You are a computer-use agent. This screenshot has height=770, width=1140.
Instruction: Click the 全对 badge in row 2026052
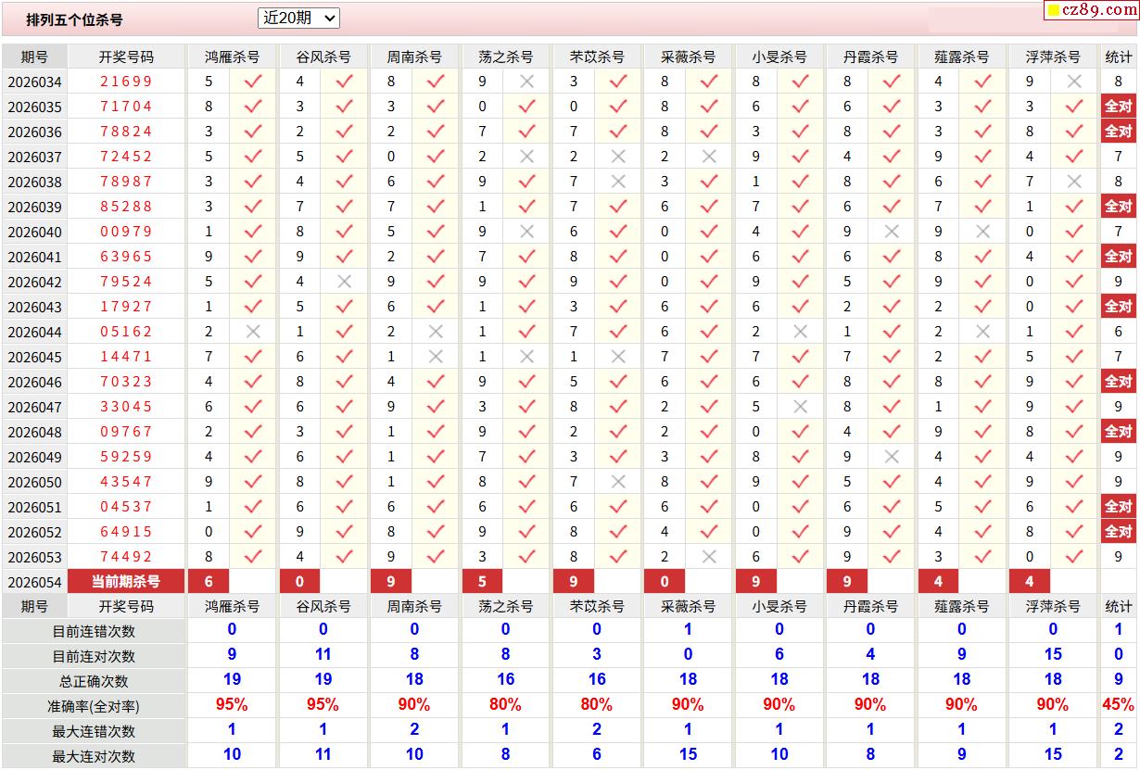tap(1119, 532)
